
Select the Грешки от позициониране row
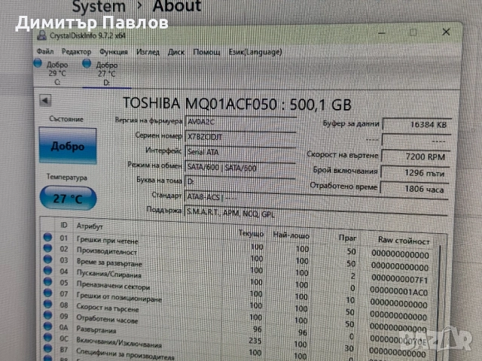(x=236, y=303)
